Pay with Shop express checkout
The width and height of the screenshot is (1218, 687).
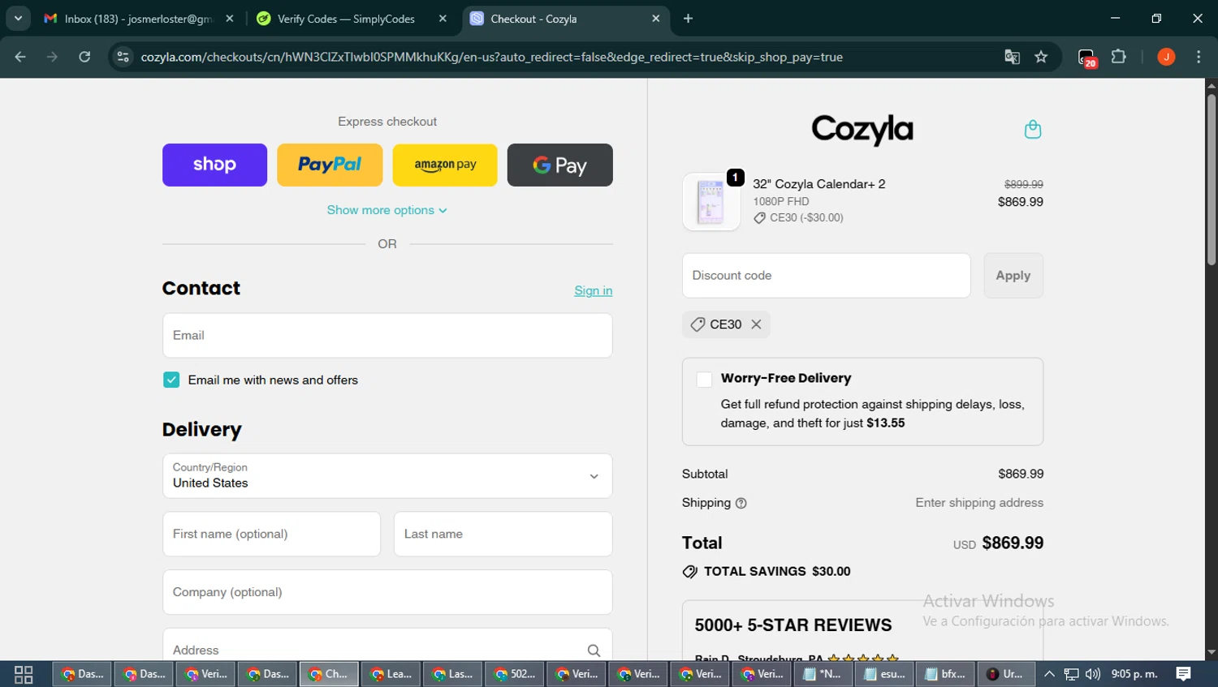tap(214, 165)
